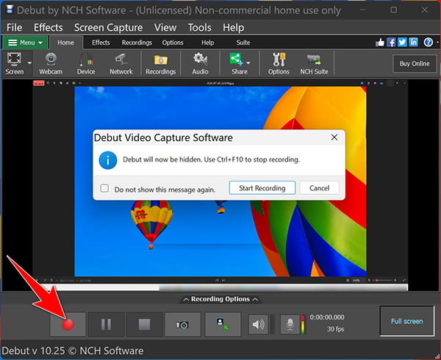Expand the Recording Options panel
Viewport: 441px width, 360px height.
[220, 299]
